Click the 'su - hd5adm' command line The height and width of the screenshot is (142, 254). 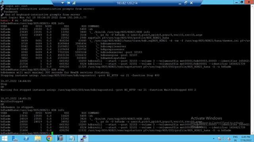coord(24,21)
